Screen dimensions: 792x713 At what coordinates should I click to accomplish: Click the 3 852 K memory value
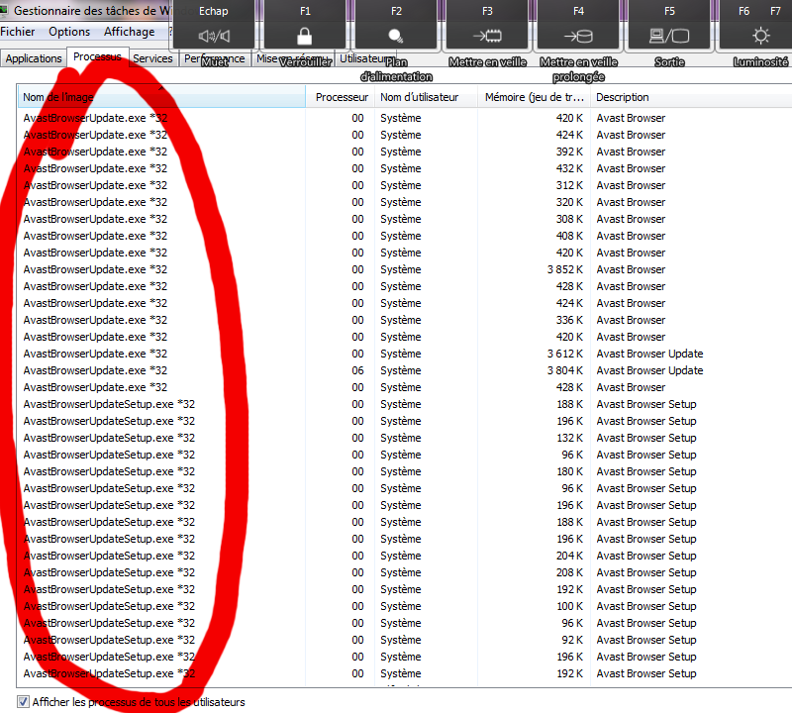[x=564, y=269]
